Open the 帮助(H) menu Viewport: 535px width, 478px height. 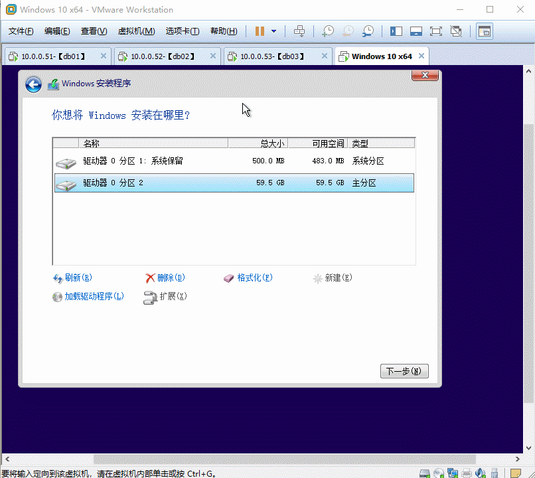[224, 31]
